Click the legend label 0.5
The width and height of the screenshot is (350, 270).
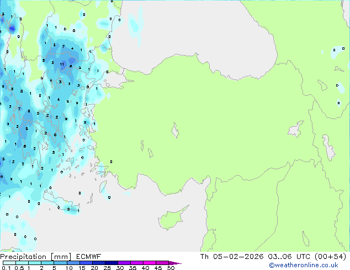click(19, 268)
